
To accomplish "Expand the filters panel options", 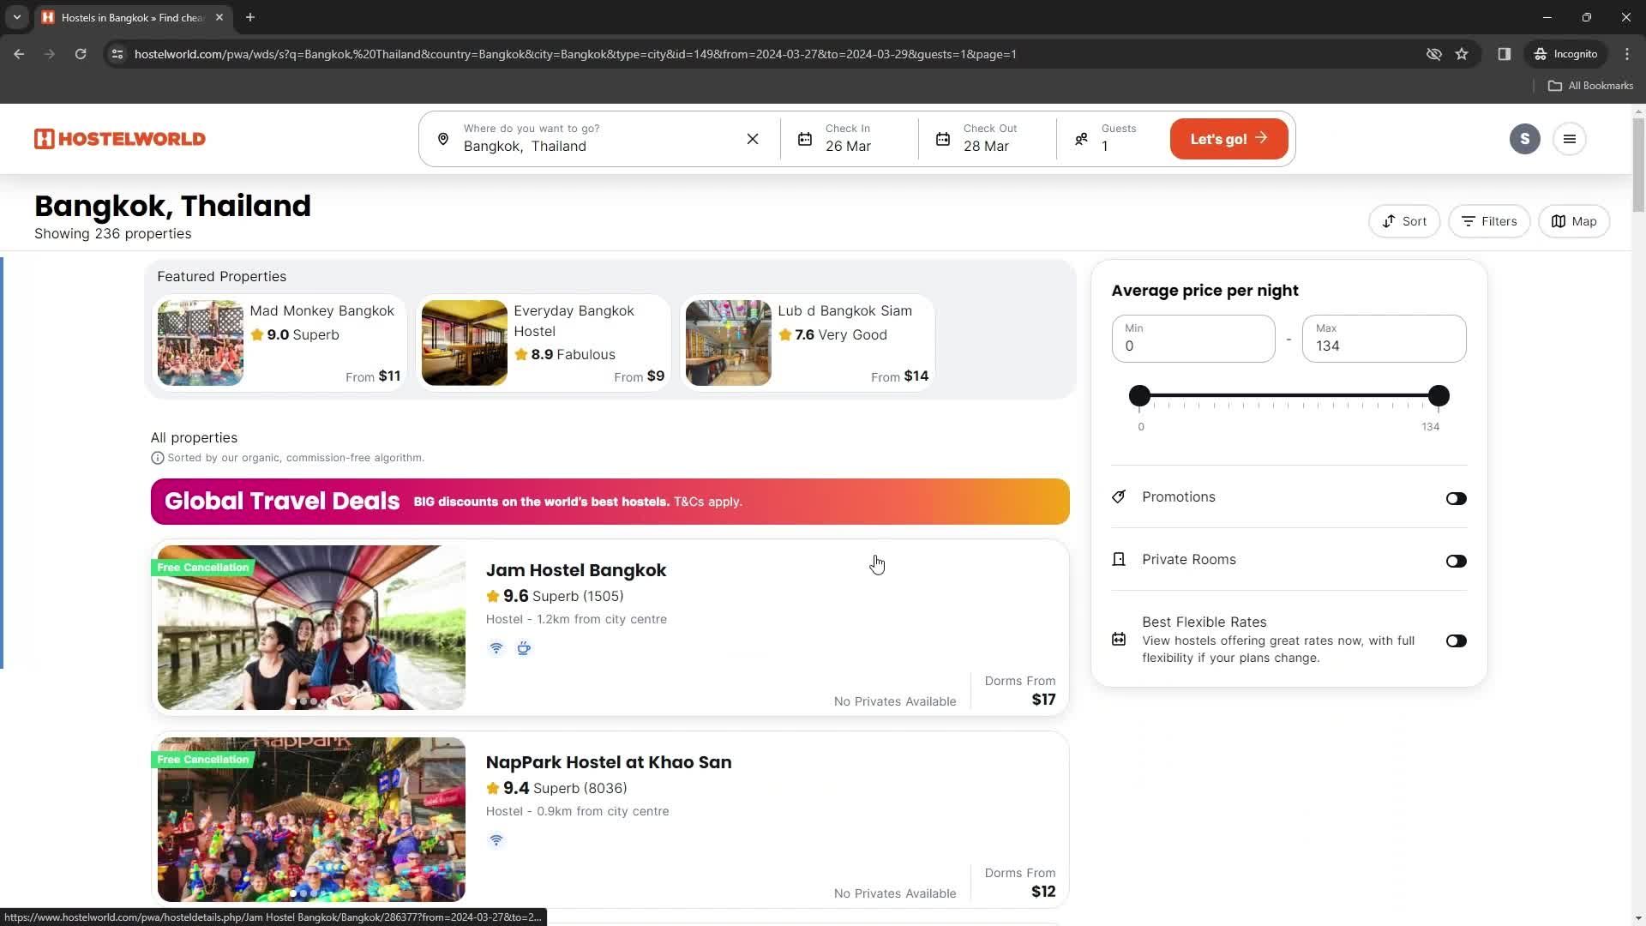I will tap(1490, 220).
